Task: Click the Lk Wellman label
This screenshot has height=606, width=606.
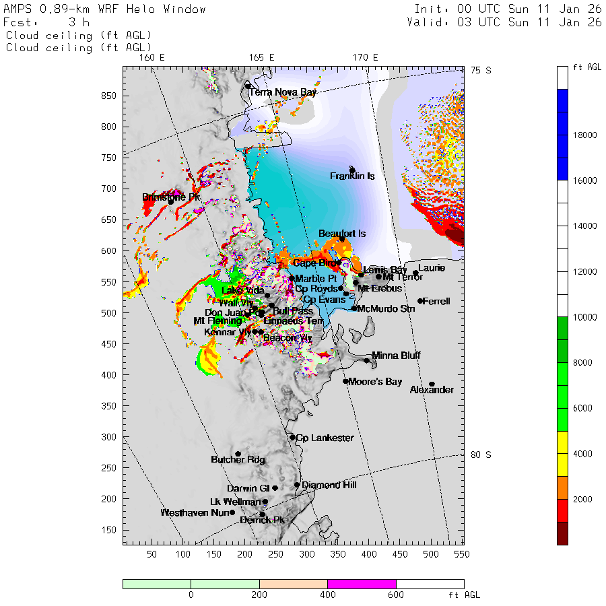Action: click(x=236, y=502)
